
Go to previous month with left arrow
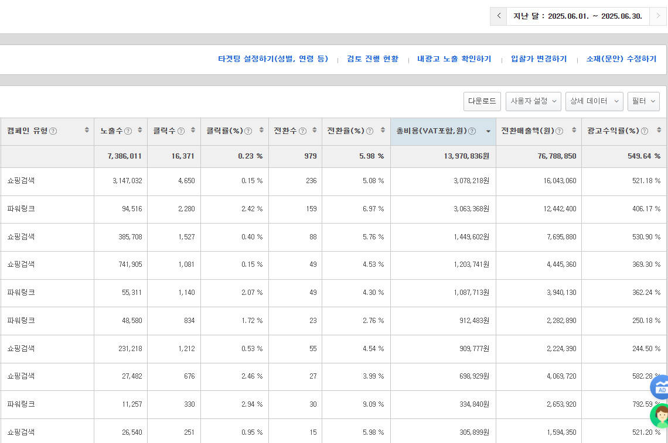[499, 16]
